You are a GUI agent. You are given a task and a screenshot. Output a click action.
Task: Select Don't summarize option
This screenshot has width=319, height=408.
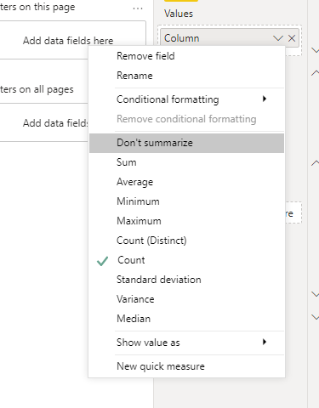point(186,143)
